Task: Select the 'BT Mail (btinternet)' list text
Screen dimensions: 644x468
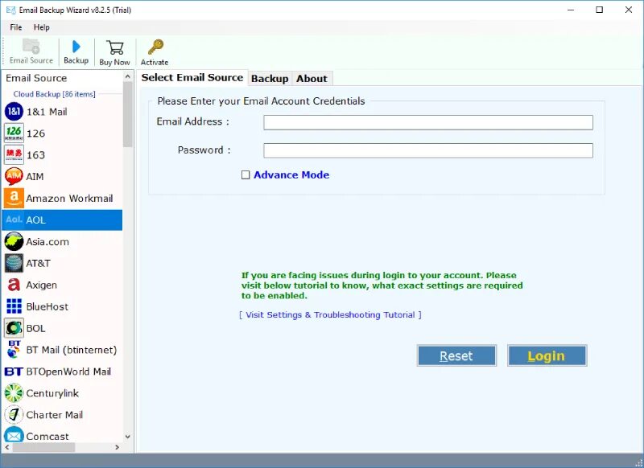Action: [x=72, y=350]
